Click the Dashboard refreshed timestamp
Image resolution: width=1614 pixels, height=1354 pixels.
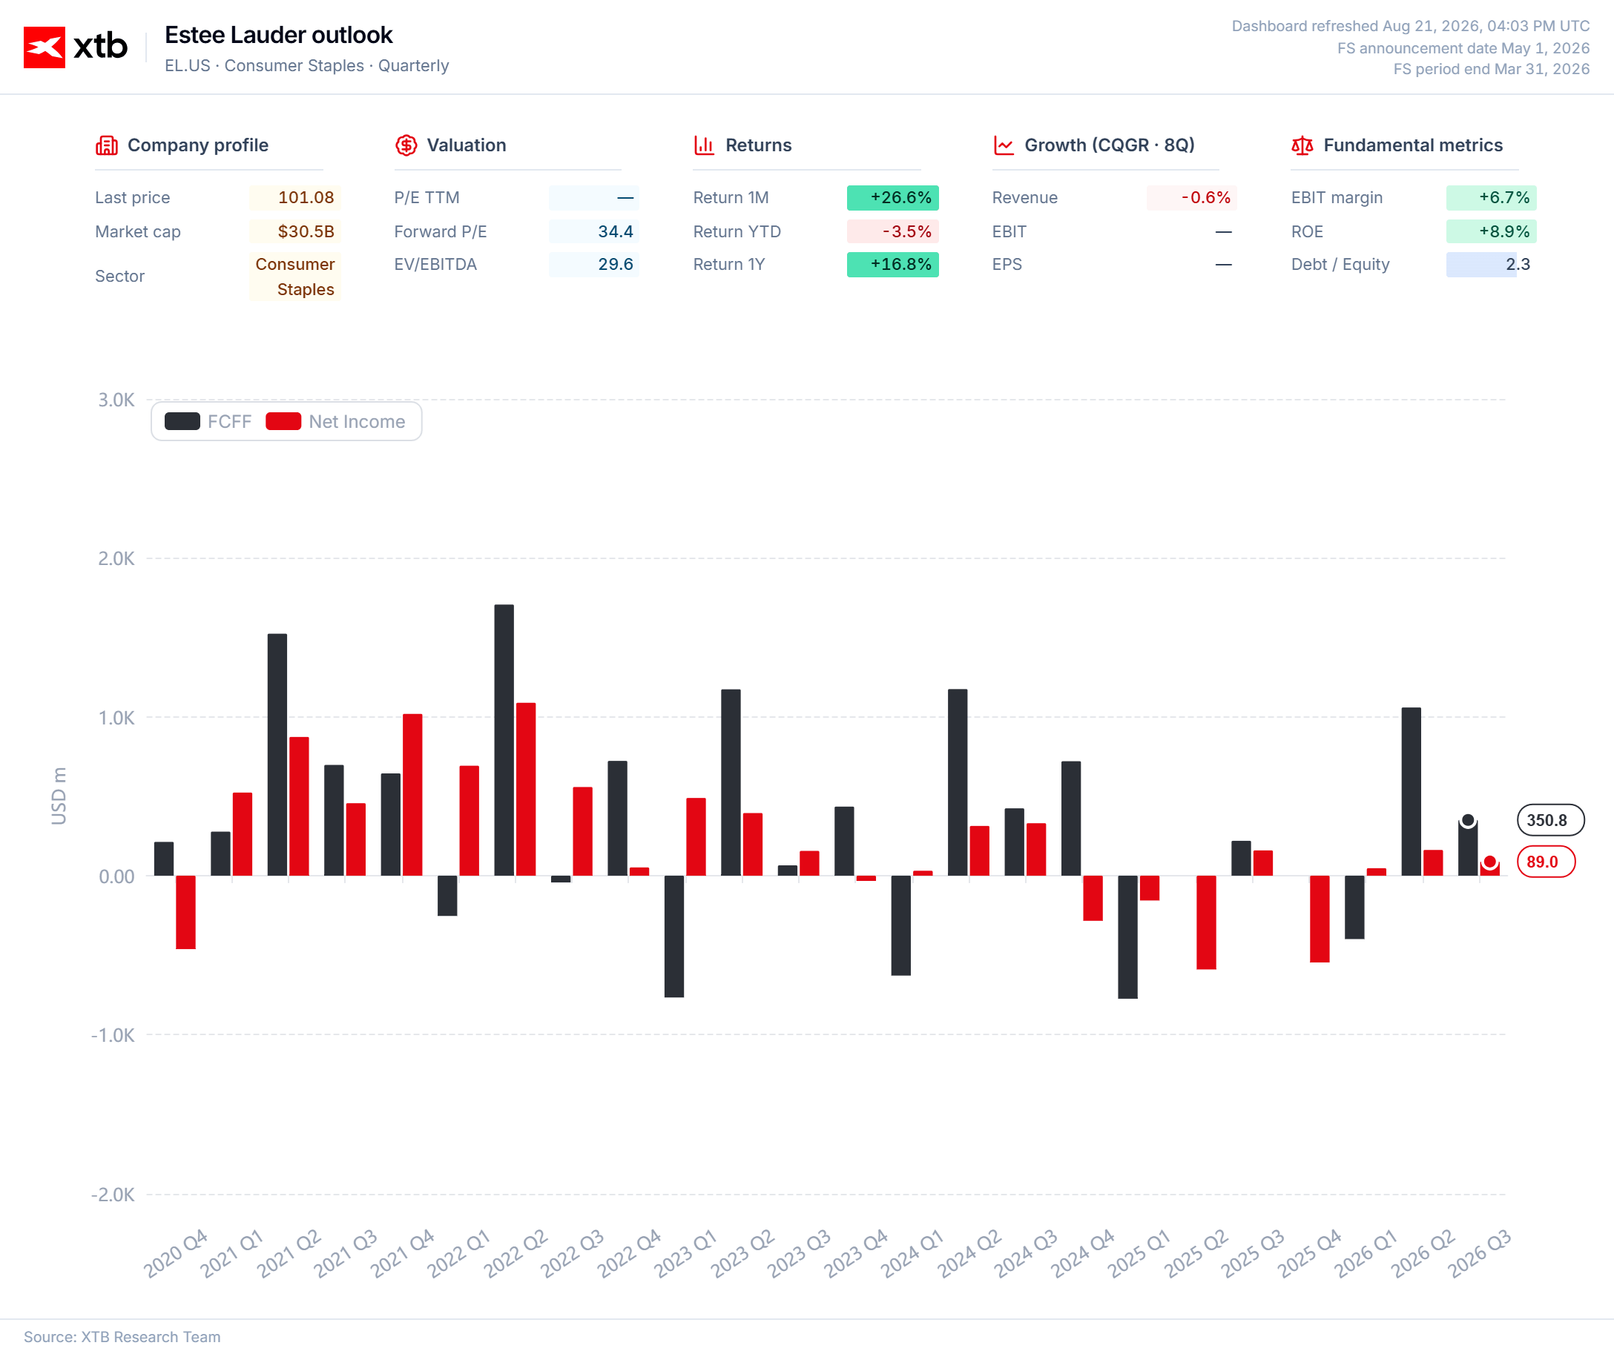(1410, 26)
